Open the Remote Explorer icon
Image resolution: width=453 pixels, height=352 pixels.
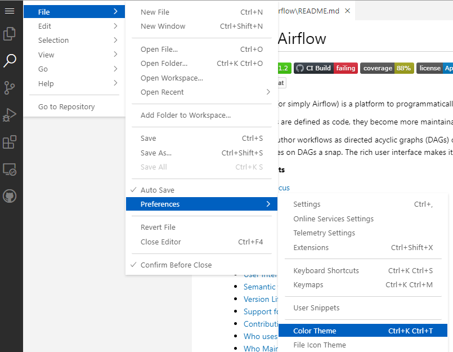click(10, 169)
